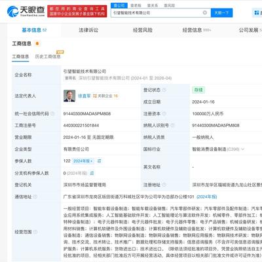The height and width of the screenshot is (262, 262).
Task: Open the 经营风险 section tab
Action: tap(143, 30)
